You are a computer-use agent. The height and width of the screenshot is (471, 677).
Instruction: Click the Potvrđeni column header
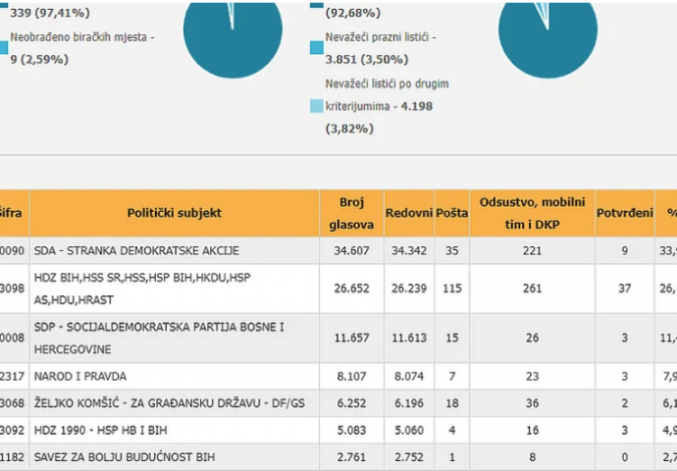pyautogui.click(x=626, y=213)
